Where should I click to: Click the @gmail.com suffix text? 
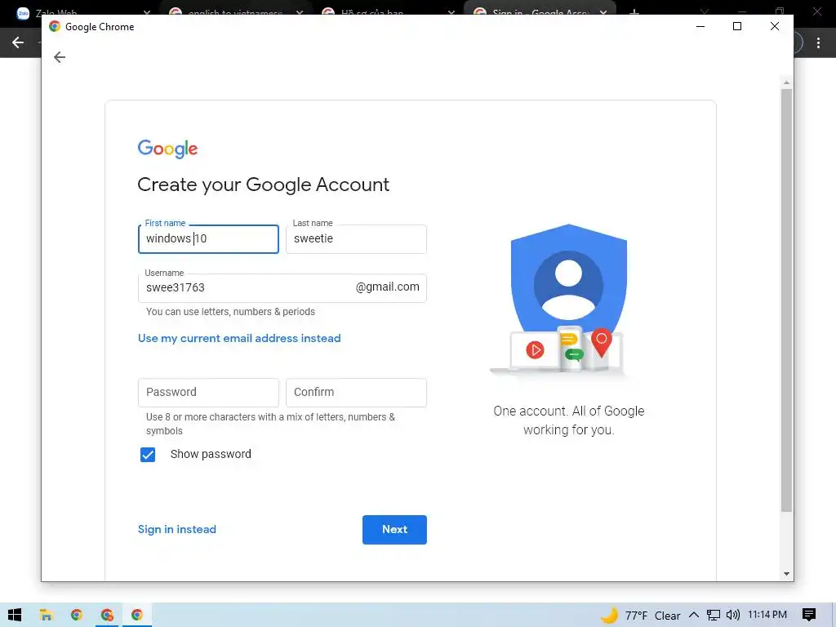pyautogui.click(x=387, y=287)
